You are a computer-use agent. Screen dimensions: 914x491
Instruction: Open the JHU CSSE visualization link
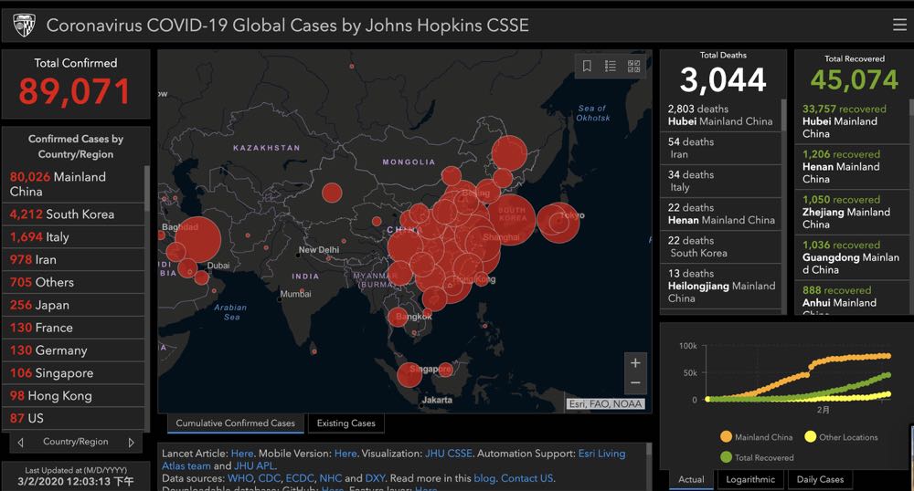pos(448,453)
